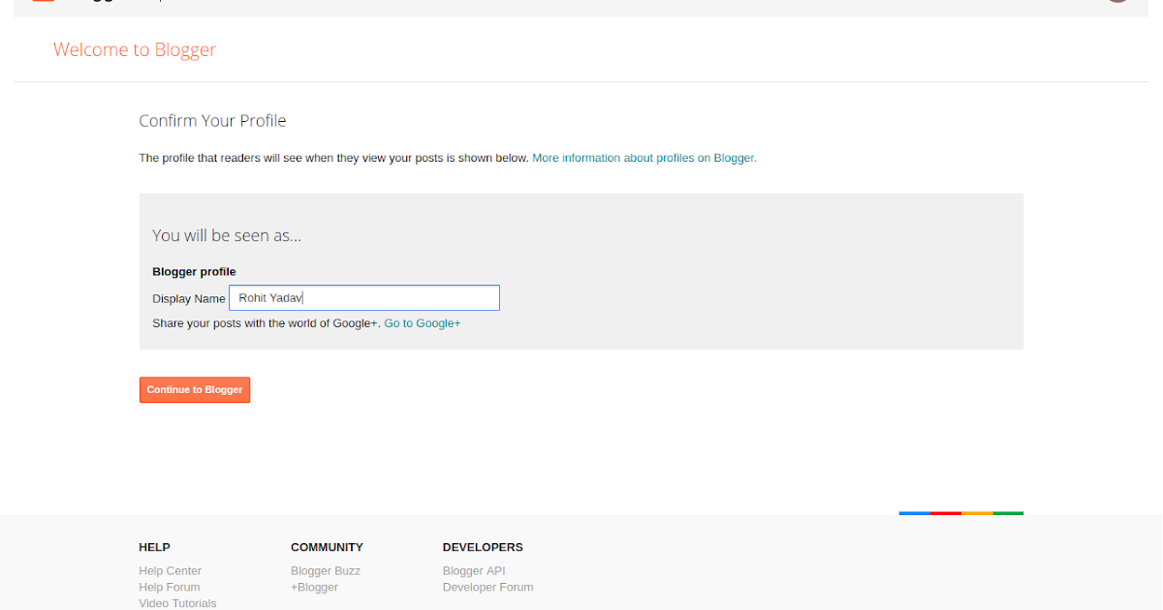The height and width of the screenshot is (610, 1163).
Task: Focus the Display Name input field
Action: (364, 298)
